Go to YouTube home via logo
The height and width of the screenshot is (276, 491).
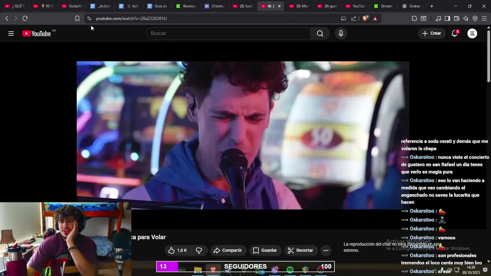click(x=36, y=33)
